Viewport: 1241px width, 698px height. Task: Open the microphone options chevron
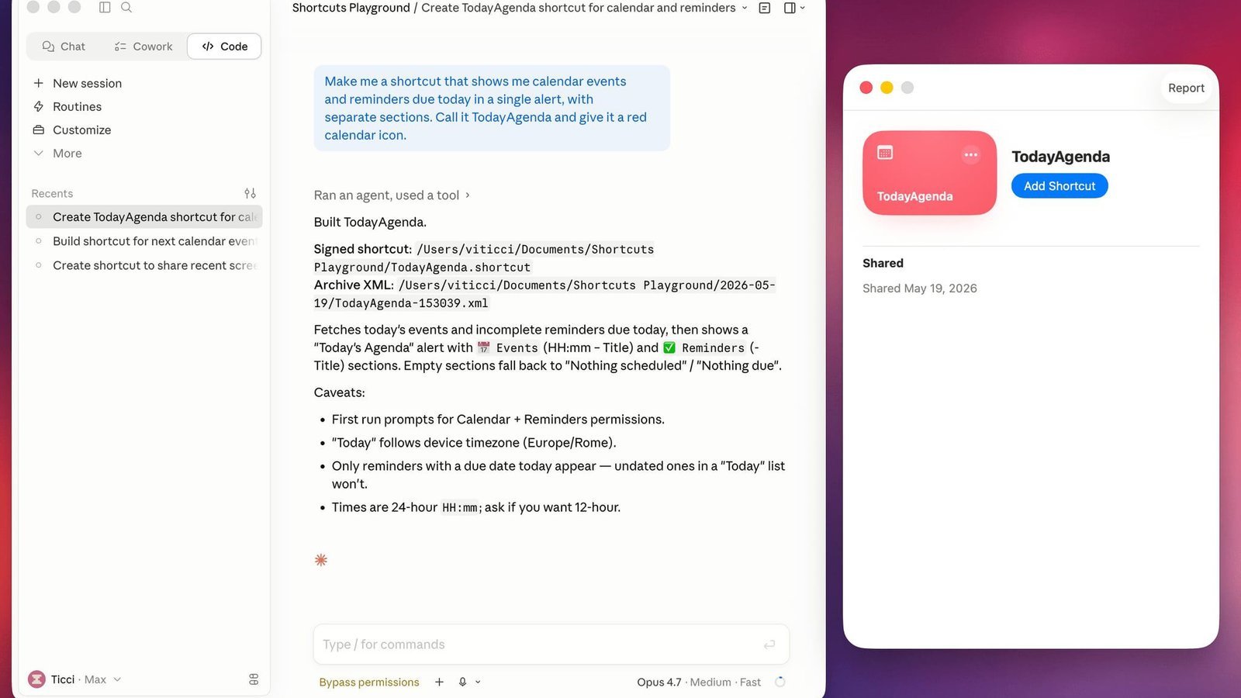click(x=478, y=682)
